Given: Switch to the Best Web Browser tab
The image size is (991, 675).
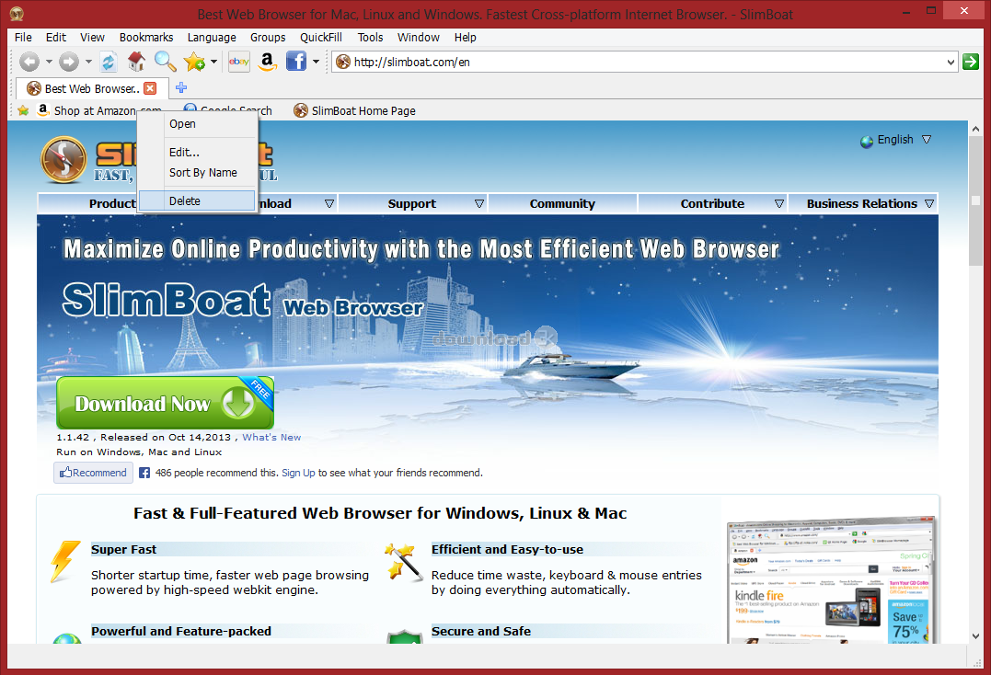Looking at the screenshot, I should tap(92, 88).
